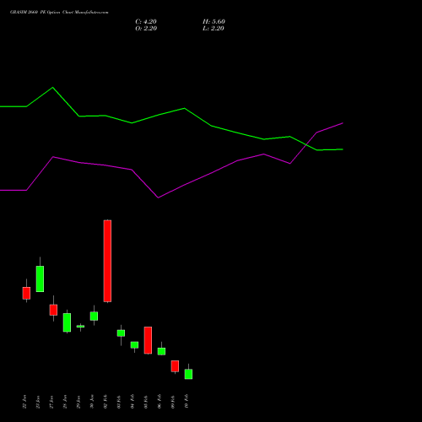Click the '04 Feb' date label
Image resolution: width=422 pixels, height=422 pixels.
133,402
